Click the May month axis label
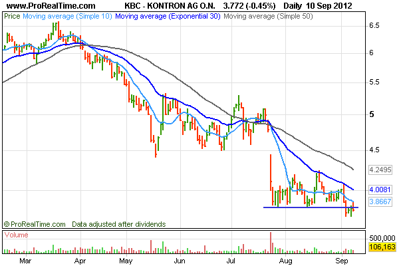399x266 pixels. tap(126, 261)
